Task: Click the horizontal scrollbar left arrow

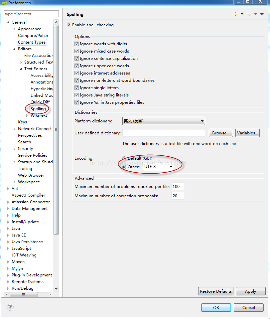Action: click(6, 294)
